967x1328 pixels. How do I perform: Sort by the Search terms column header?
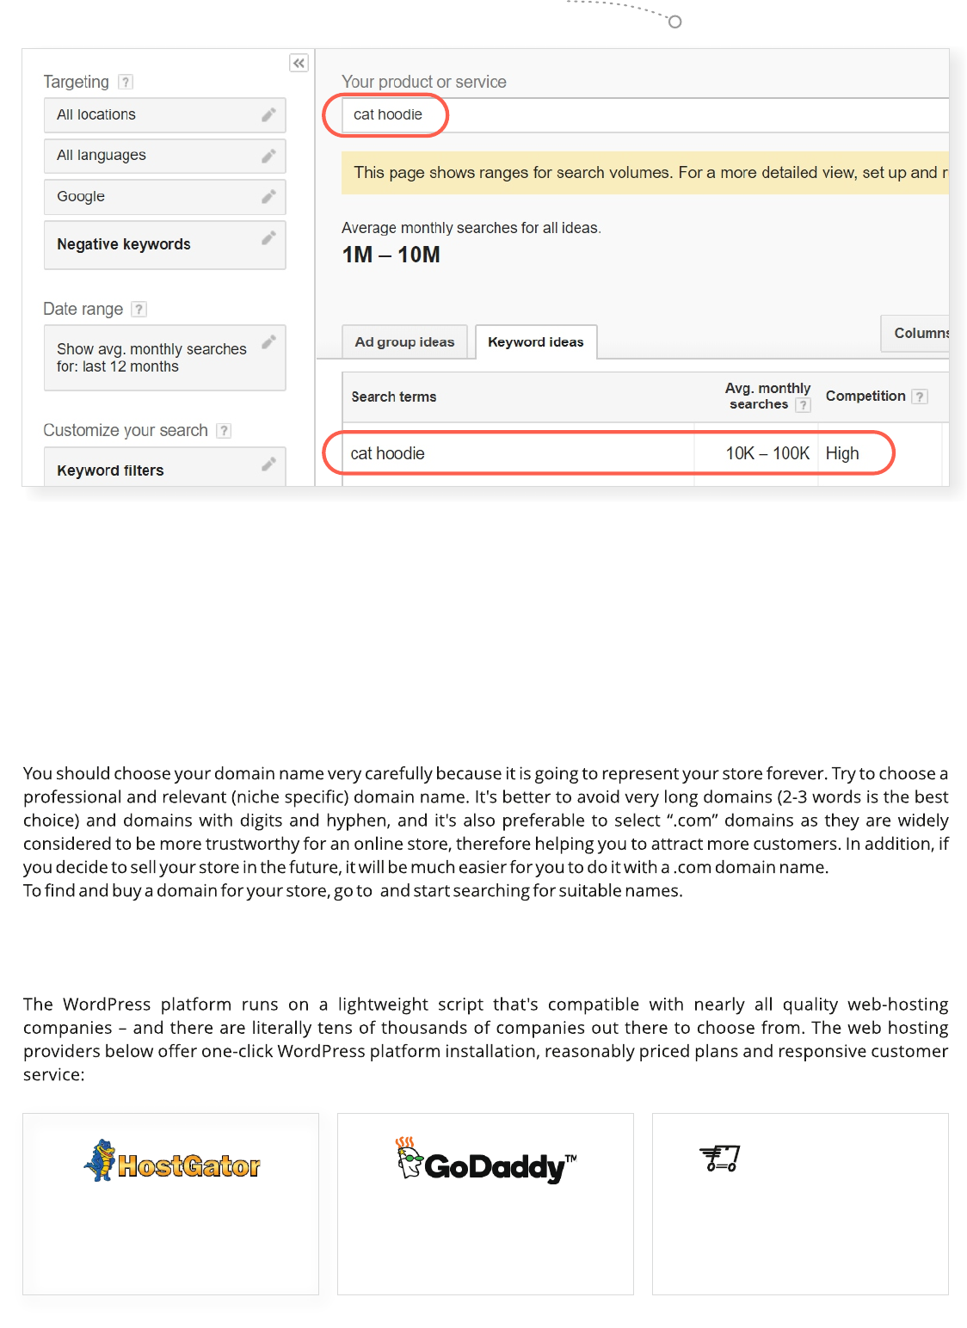(394, 397)
